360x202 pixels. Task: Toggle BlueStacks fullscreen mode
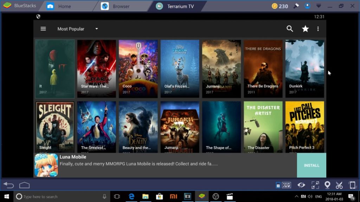(x=315, y=185)
